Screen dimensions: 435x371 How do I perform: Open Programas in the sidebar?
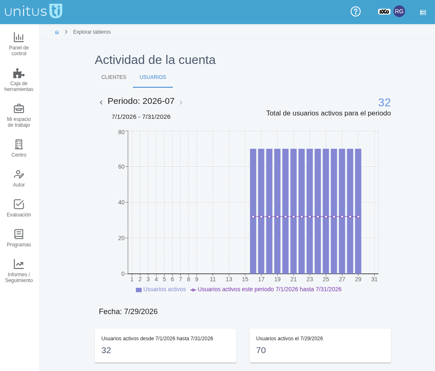coord(19,238)
